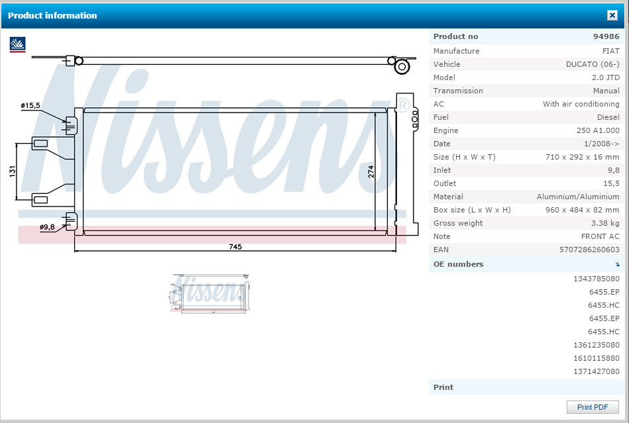The height and width of the screenshot is (423, 629).
Task: Select the Manual transmission value
Action: 606,91
